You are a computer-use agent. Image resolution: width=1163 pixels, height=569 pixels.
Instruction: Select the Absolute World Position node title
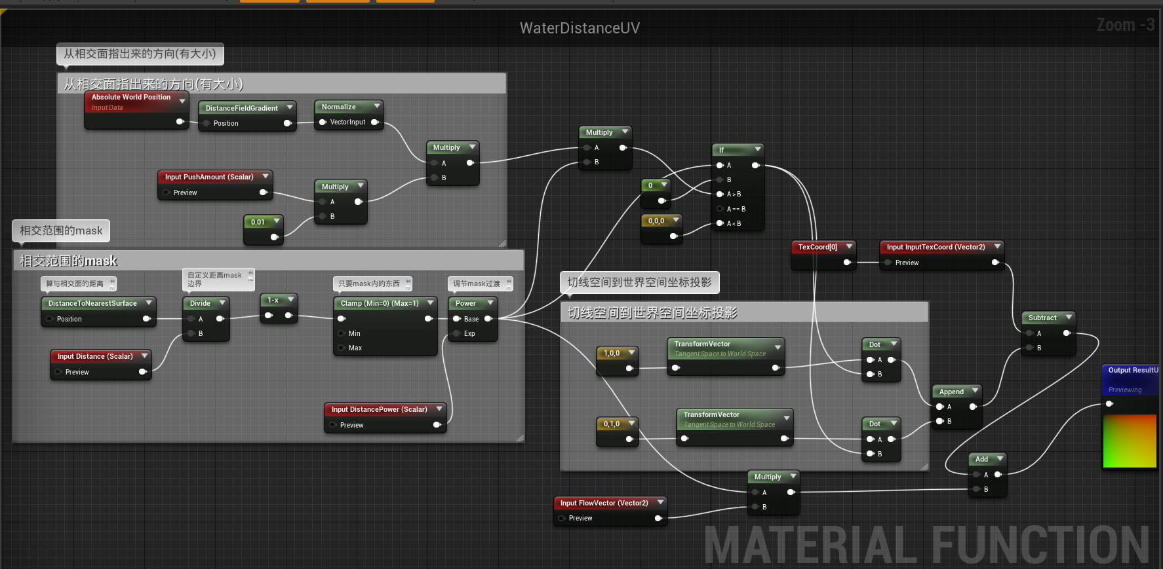[130, 97]
